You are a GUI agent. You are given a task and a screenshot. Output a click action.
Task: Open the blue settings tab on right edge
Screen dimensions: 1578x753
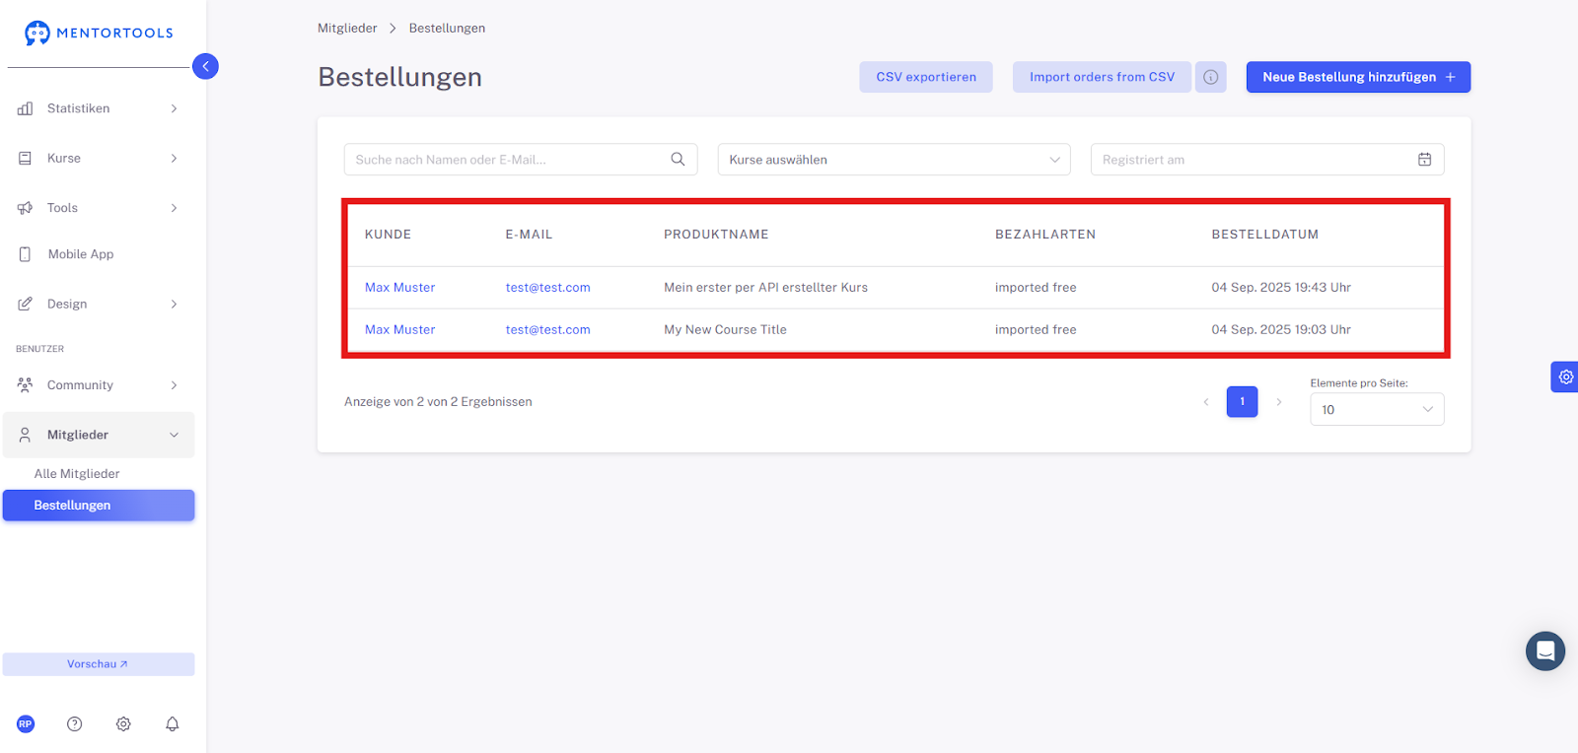point(1565,376)
